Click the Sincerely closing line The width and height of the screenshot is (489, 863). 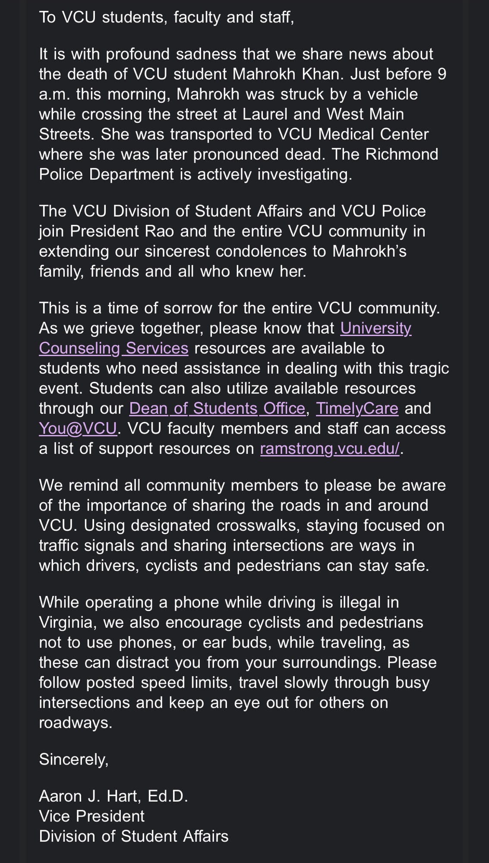click(x=73, y=759)
